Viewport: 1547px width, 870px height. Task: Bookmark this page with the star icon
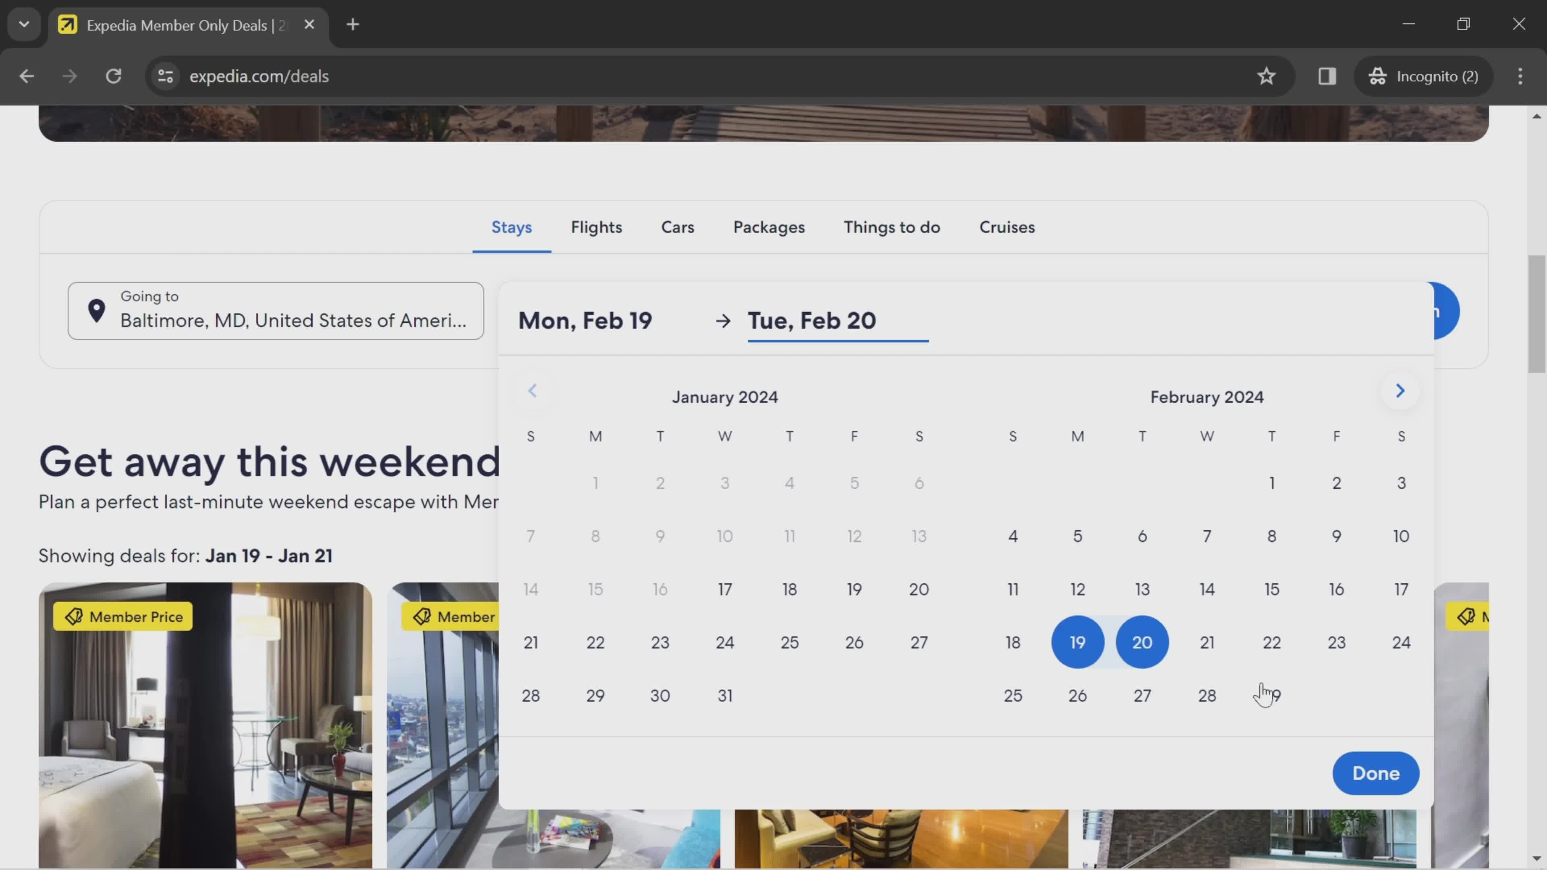1266,76
